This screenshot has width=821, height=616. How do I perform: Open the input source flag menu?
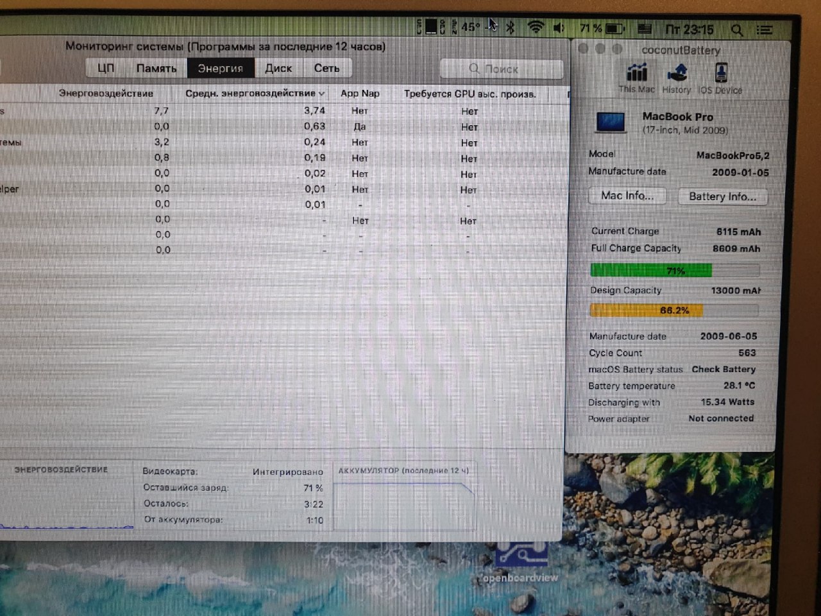645,29
